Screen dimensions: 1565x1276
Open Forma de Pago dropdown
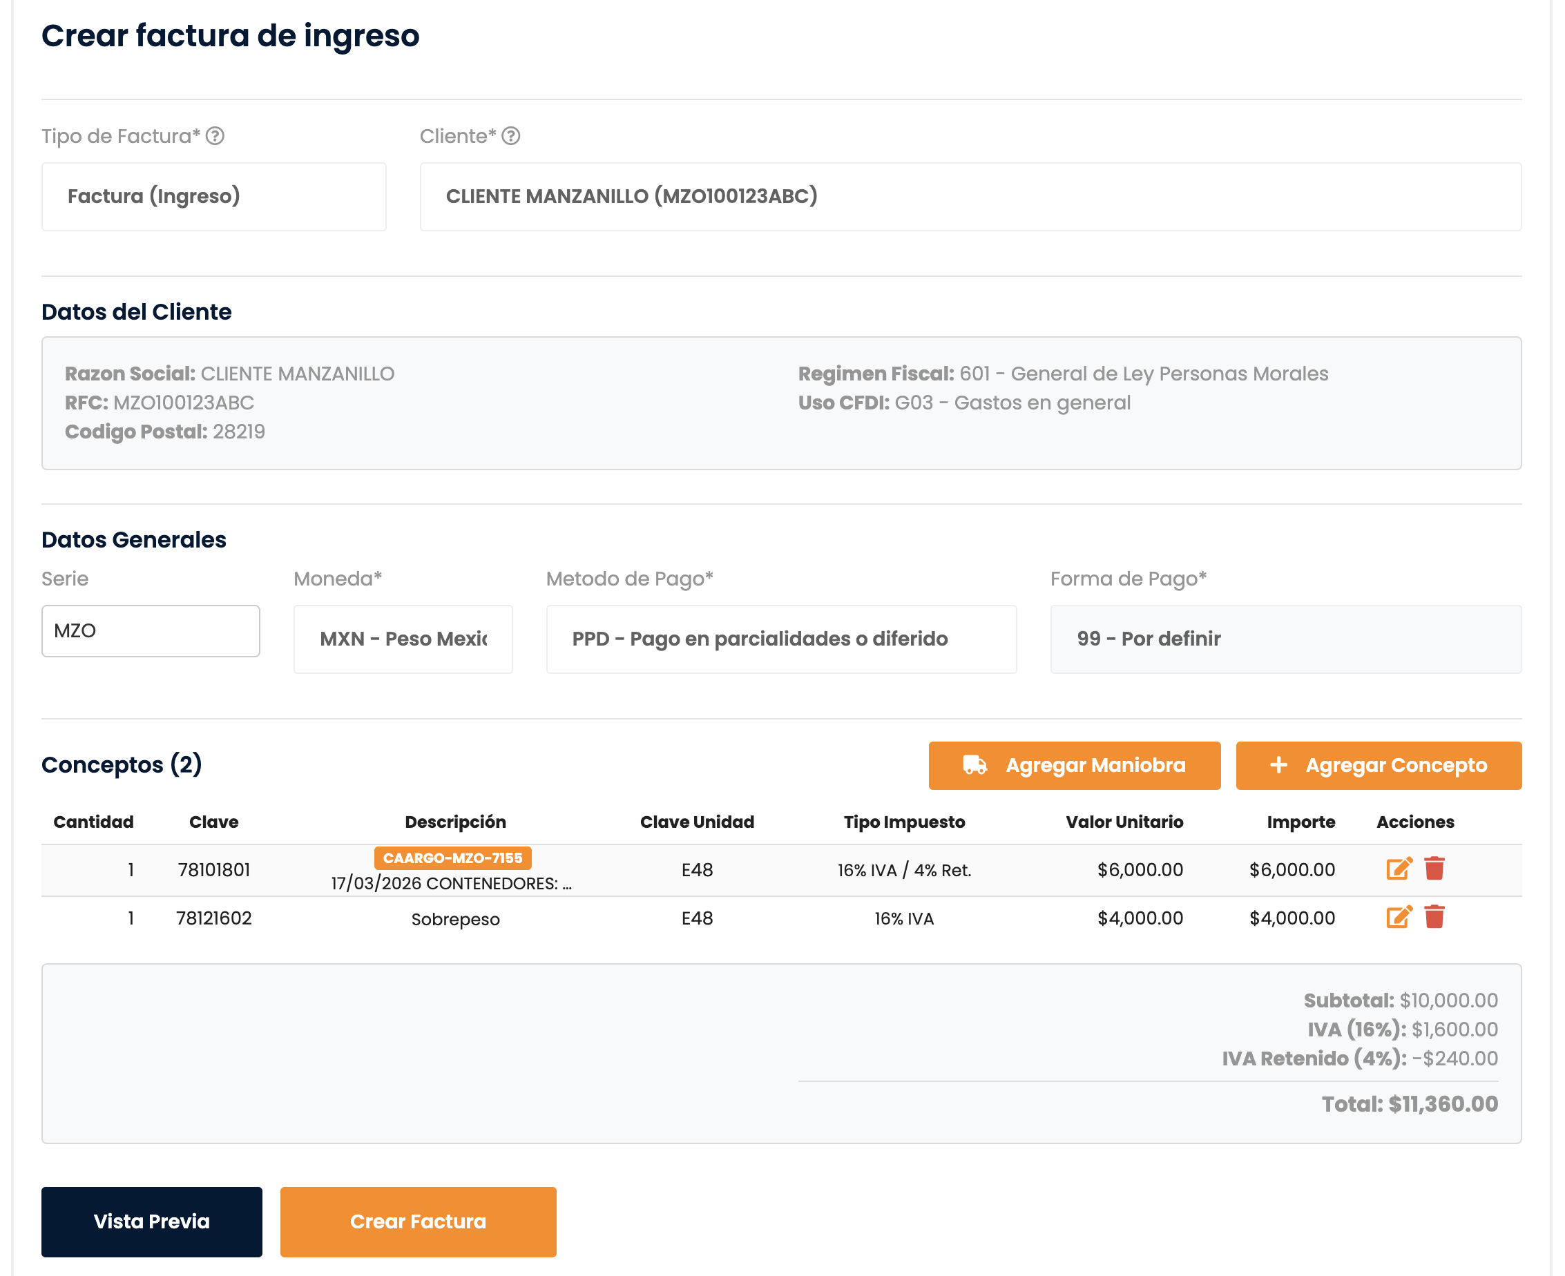click(1285, 639)
